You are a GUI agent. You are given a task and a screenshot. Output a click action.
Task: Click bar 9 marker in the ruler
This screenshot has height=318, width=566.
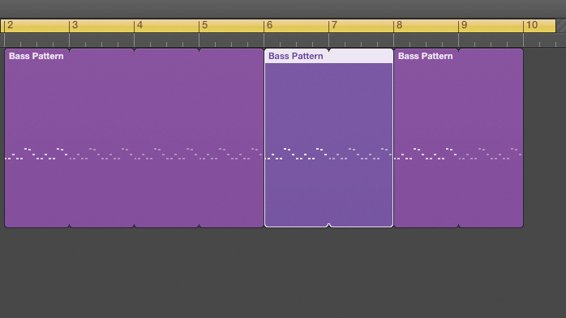tap(464, 25)
